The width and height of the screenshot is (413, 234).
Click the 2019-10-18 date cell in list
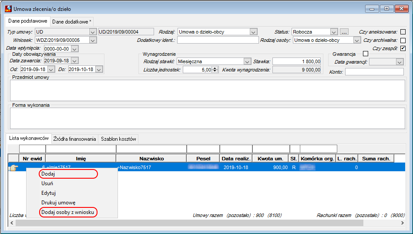[236, 167]
